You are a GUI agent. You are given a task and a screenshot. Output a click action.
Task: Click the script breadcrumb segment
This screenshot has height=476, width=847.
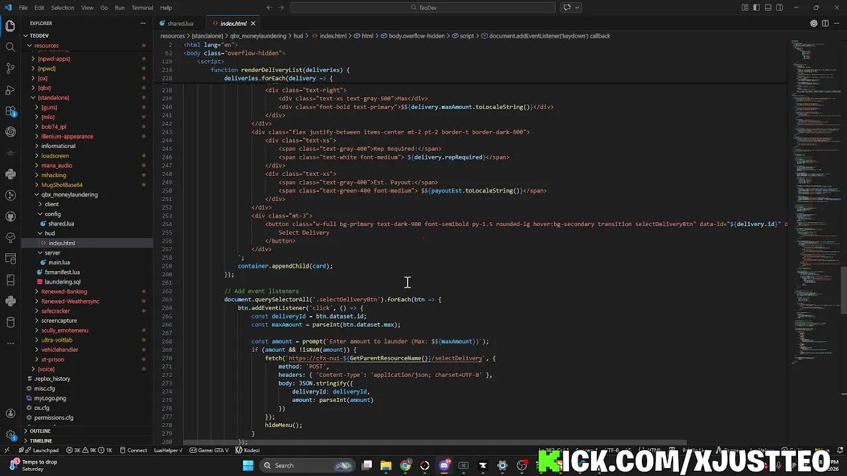[463, 36]
